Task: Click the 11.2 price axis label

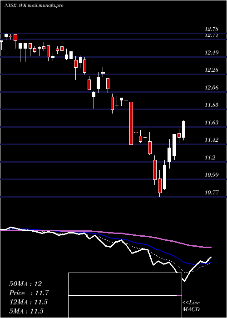Action: click(210, 157)
